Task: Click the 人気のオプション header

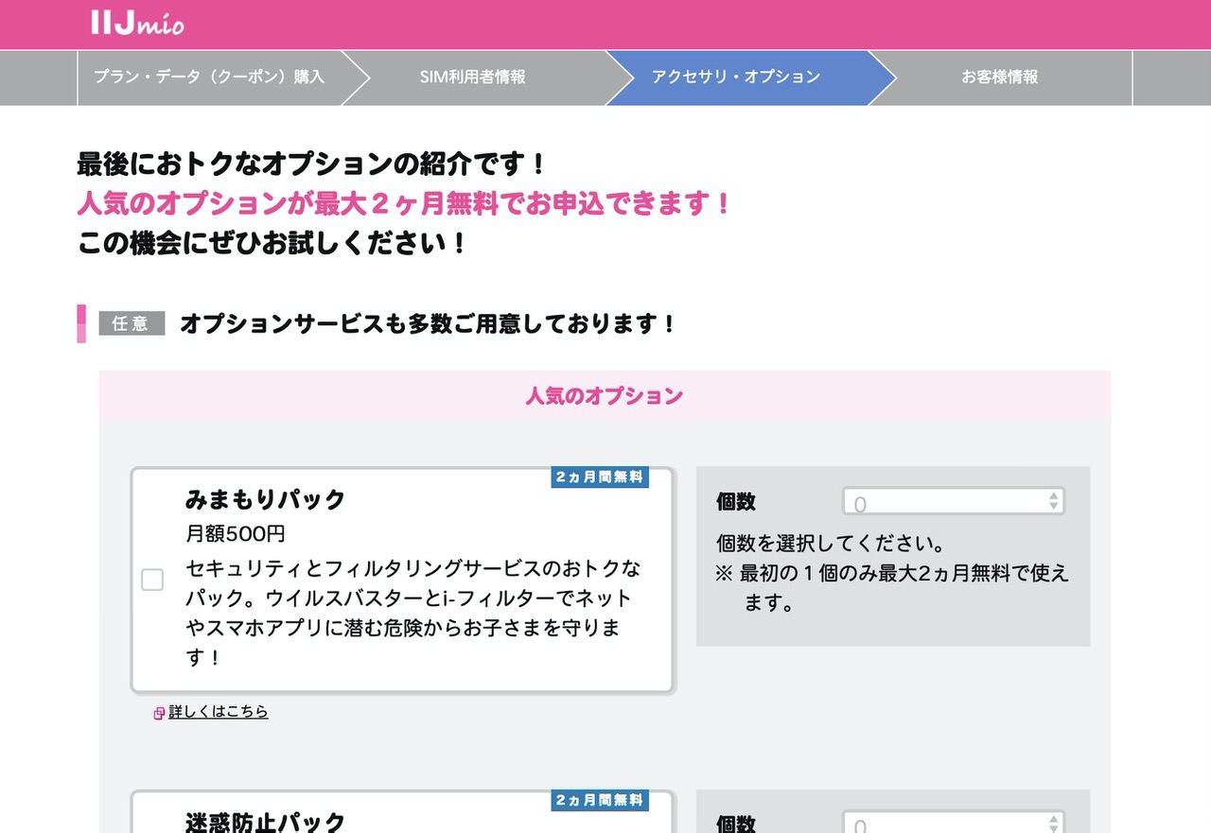Action: coord(605,396)
